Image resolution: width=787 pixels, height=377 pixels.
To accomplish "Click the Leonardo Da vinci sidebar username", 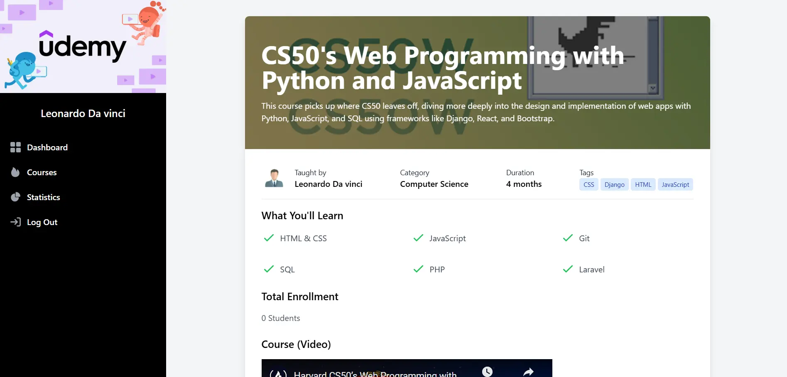I will click(83, 113).
